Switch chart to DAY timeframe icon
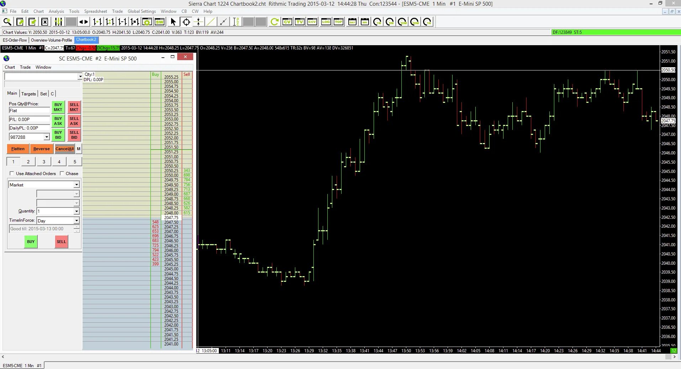 click(352, 22)
